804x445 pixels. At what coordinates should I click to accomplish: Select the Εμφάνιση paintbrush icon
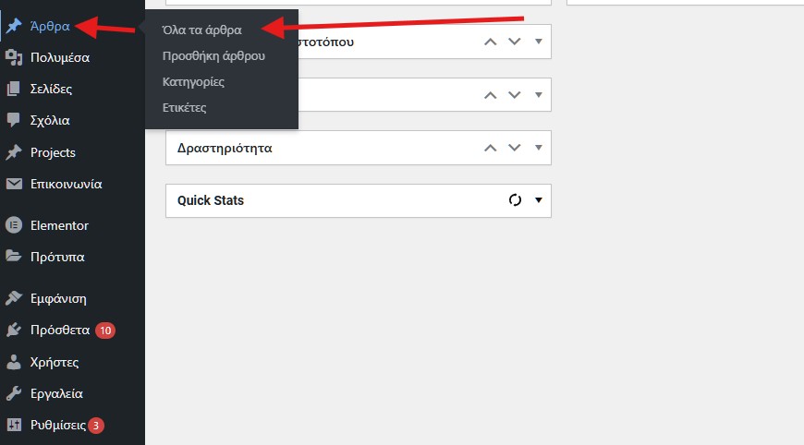pyautogui.click(x=14, y=298)
